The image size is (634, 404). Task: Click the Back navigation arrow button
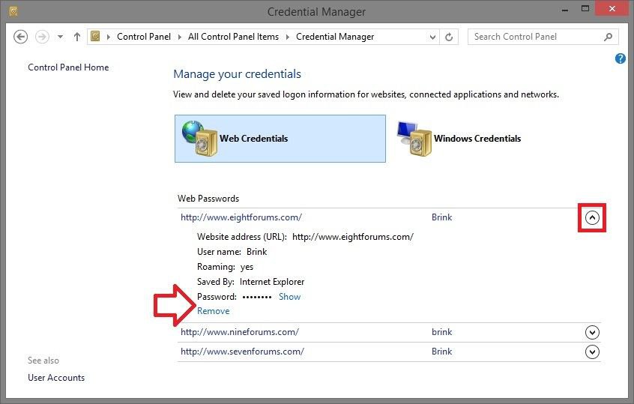21,37
